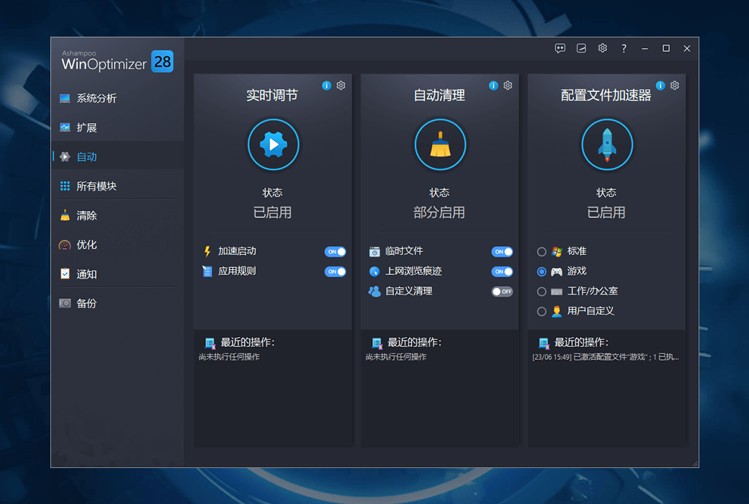Viewport: 749px width, 504px height.
Task: Select the 工作/办公室 profile radio button
Action: point(541,292)
